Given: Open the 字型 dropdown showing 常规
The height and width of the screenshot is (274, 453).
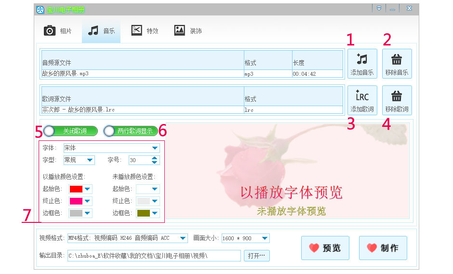Looking at the screenshot, I should tap(79, 160).
